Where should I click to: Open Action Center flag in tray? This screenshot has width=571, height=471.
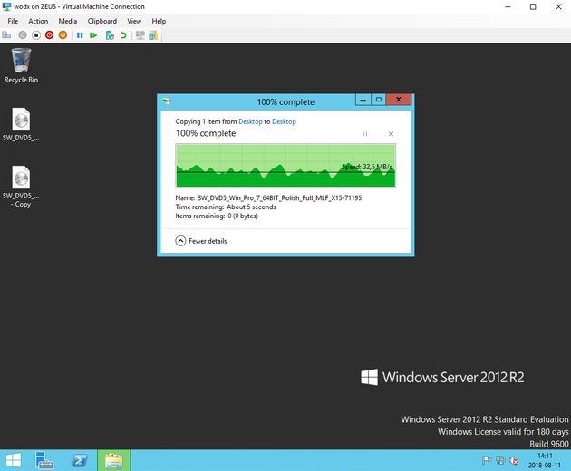tap(487, 460)
